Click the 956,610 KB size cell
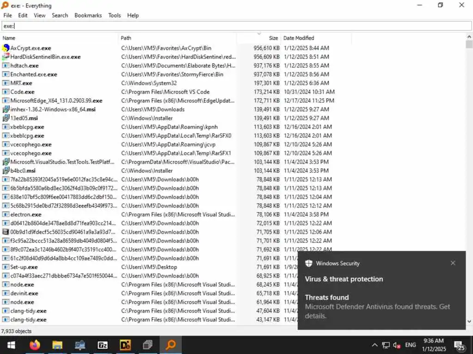Screen dimensions: 473x354 (x=267, y=48)
